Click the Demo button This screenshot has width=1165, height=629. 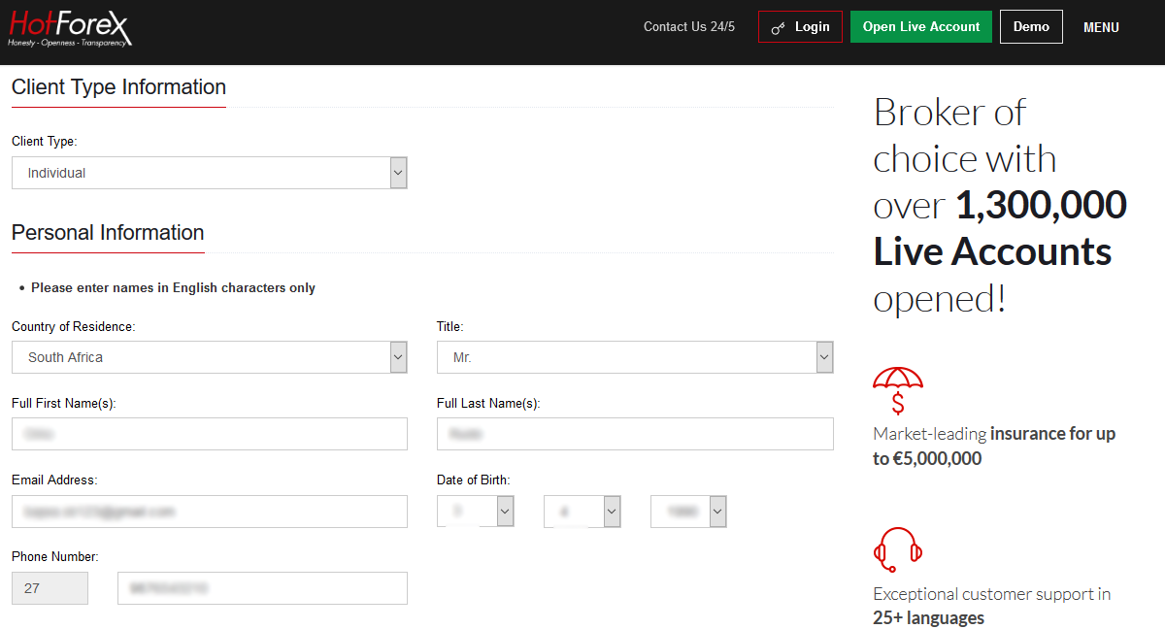pyautogui.click(x=1031, y=27)
